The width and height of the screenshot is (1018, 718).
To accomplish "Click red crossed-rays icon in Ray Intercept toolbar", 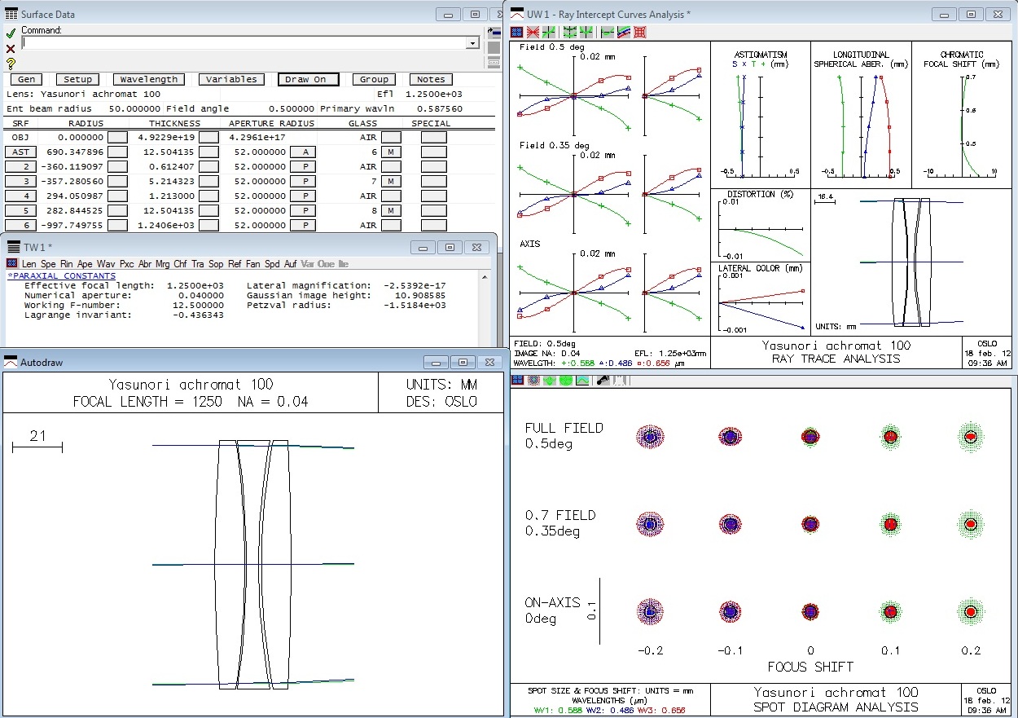I will (533, 33).
